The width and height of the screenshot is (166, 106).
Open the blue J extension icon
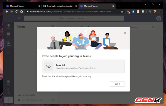[133, 11]
